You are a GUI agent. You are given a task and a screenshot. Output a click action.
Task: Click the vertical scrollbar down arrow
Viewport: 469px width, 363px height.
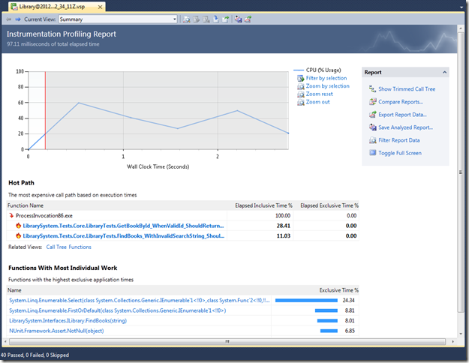tap(461, 334)
